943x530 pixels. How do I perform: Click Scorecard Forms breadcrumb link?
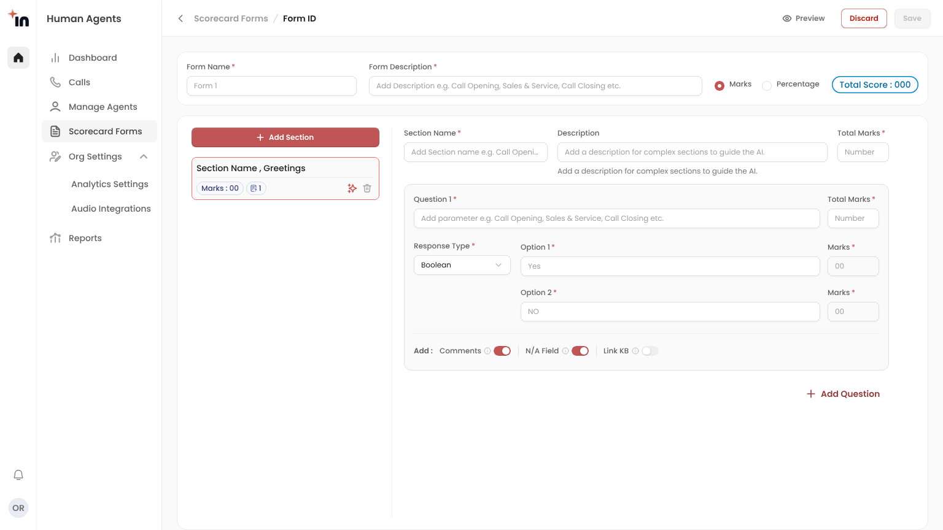click(231, 18)
